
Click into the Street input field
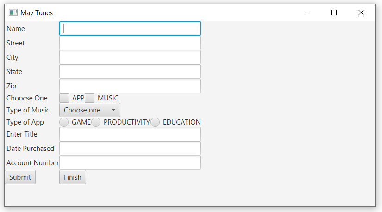tap(130, 43)
